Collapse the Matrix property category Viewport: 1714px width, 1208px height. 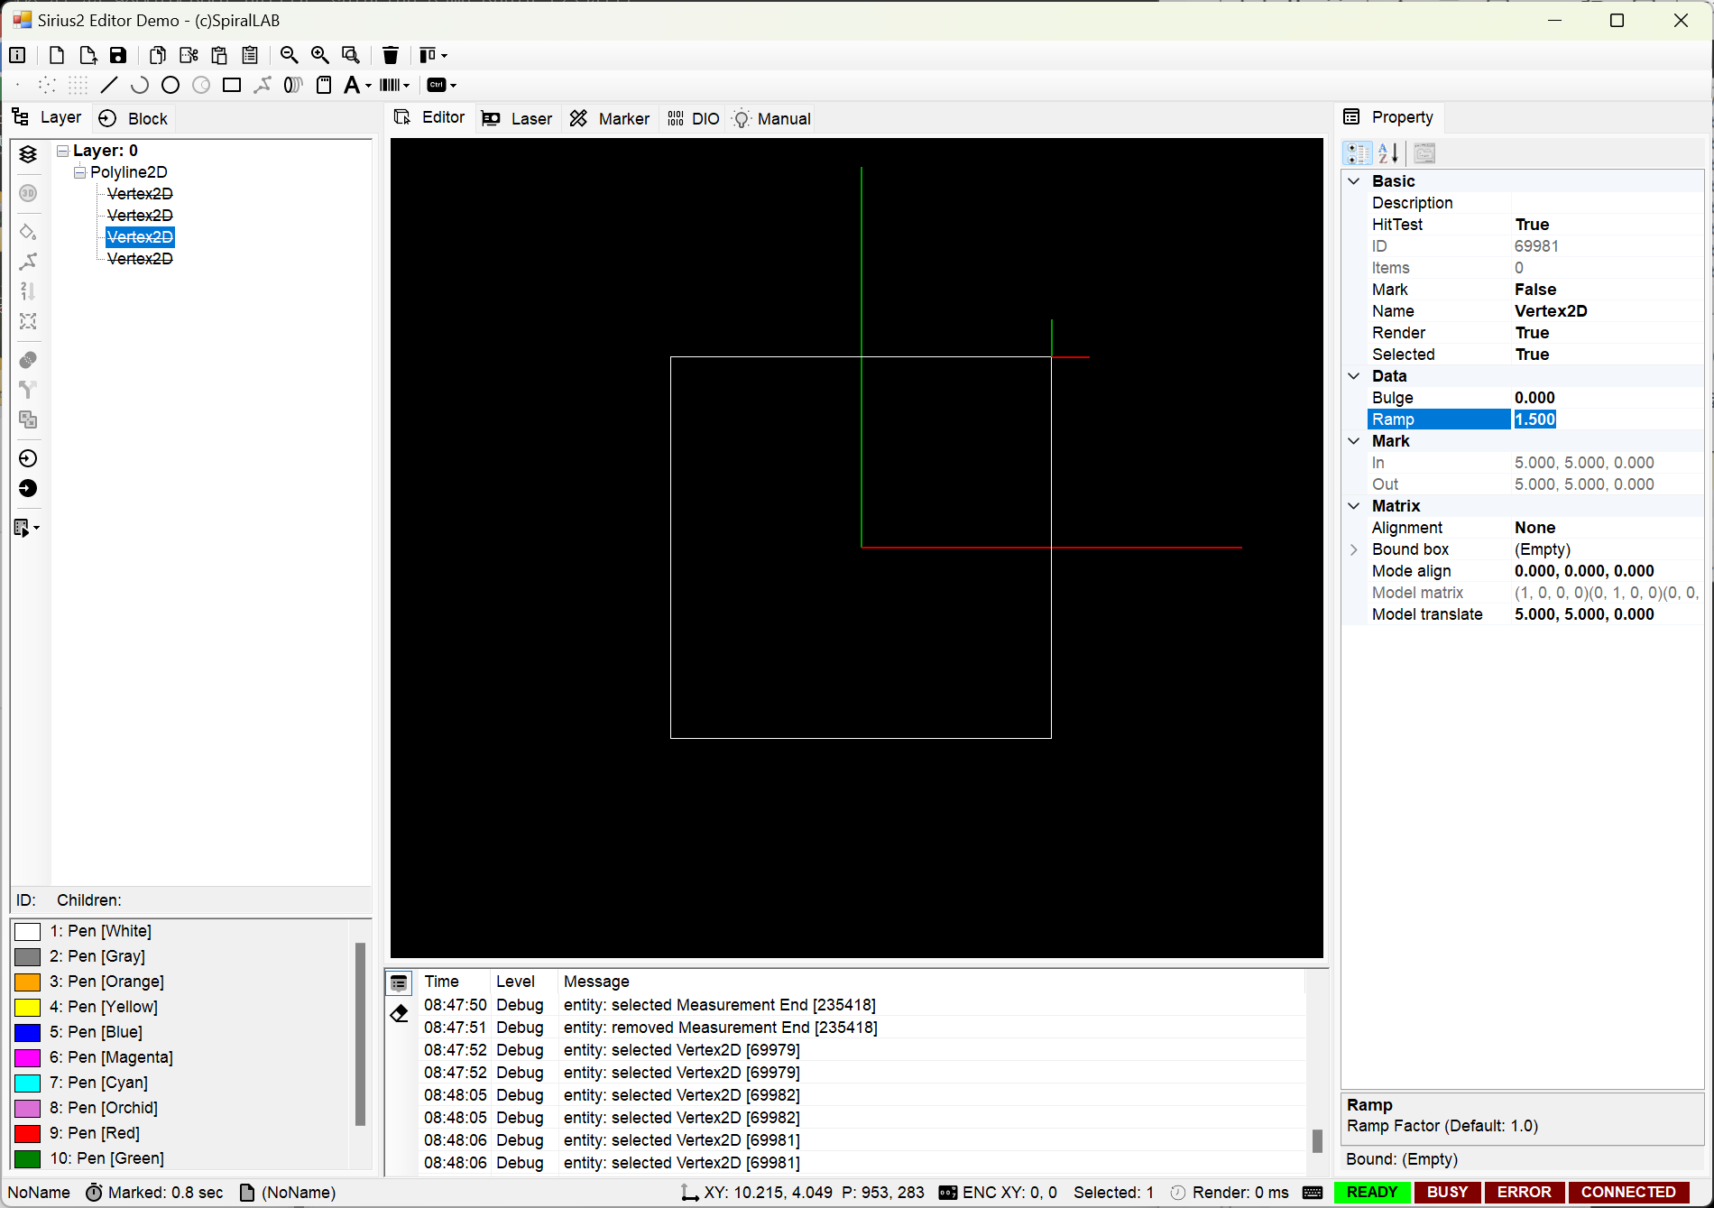(1354, 506)
